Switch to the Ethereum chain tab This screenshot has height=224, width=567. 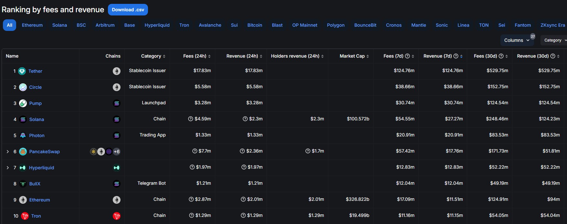[32, 25]
